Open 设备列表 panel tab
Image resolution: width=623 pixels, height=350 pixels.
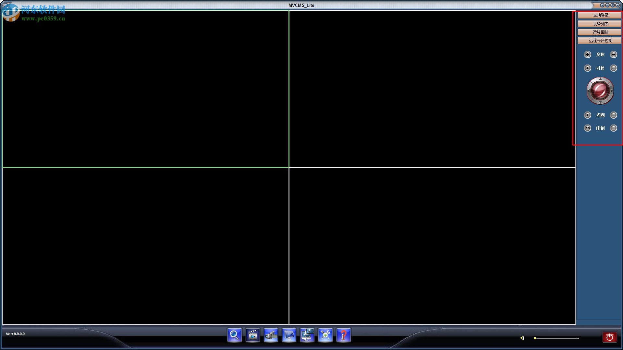click(x=600, y=24)
